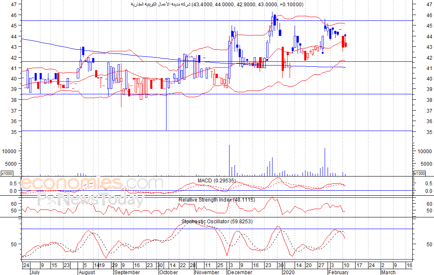Click Stochastic scale value 50 on right axis
The height and width of the screenshot is (275, 434).
[429, 244]
